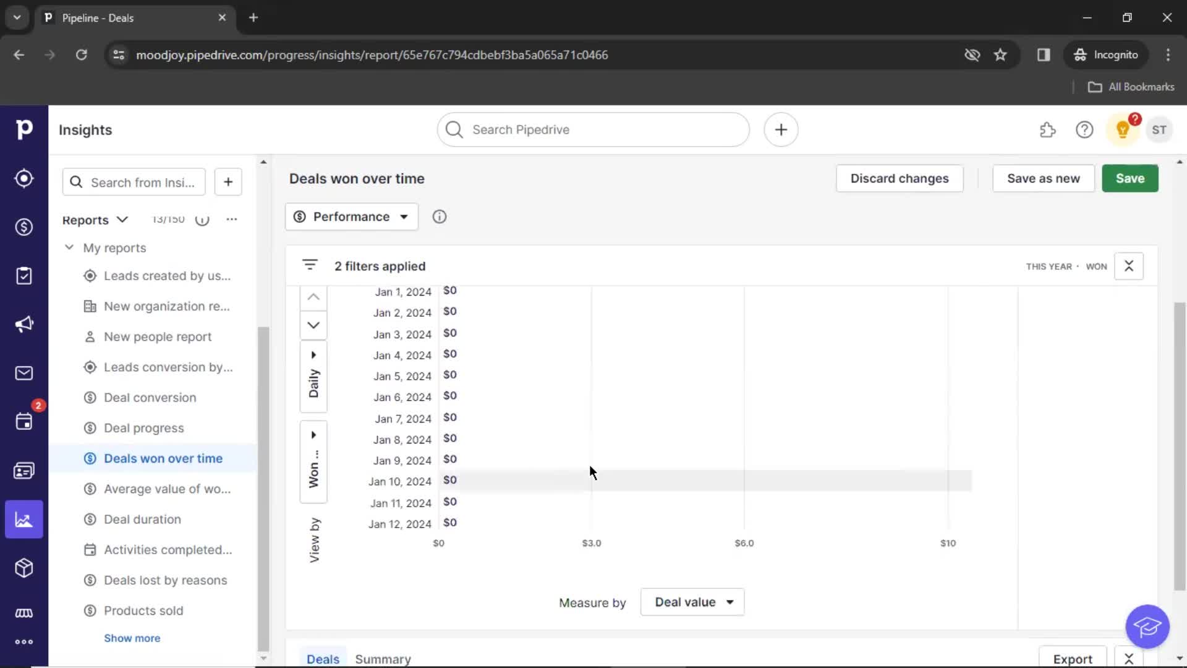Image resolution: width=1187 pixels, height=668 pixels.
Task: Scroll down in the daily dates list
Action: (313, 325)
